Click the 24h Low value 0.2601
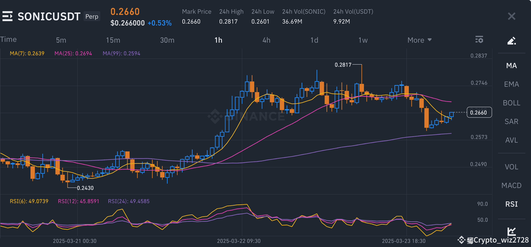The image size is (531, 247). tap(260, 21)
